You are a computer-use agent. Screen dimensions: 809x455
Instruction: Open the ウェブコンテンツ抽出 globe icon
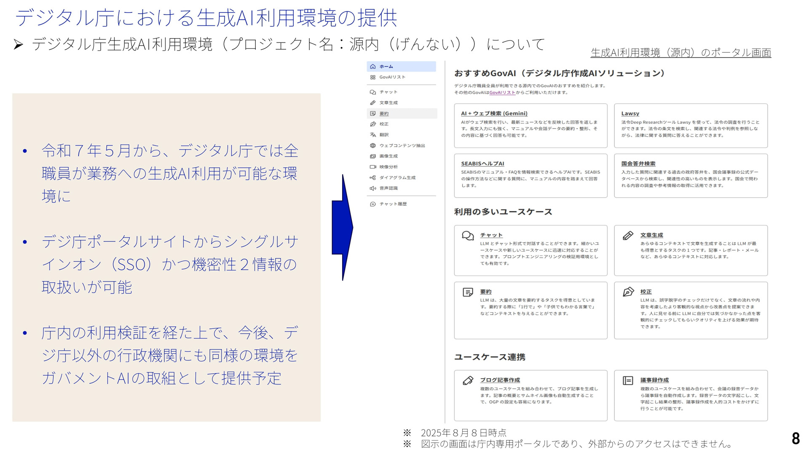coord(372,146)
